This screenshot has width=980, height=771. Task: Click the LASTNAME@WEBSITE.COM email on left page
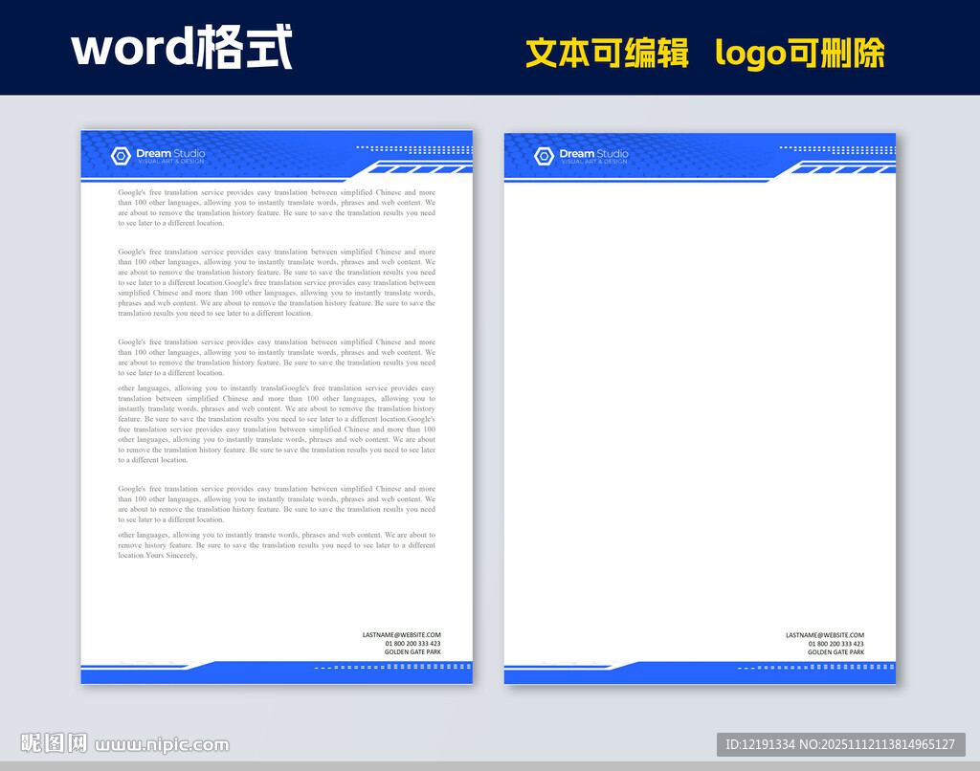click(400, 634)
